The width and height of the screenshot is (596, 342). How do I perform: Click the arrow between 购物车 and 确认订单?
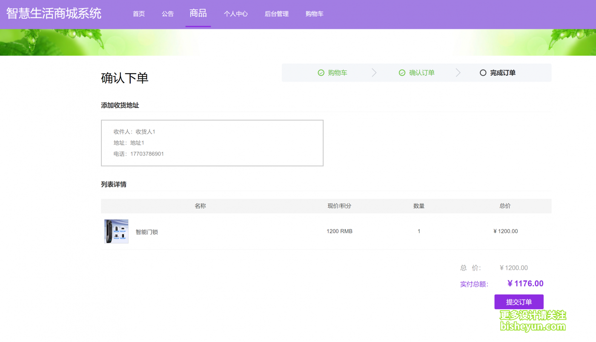374,72
